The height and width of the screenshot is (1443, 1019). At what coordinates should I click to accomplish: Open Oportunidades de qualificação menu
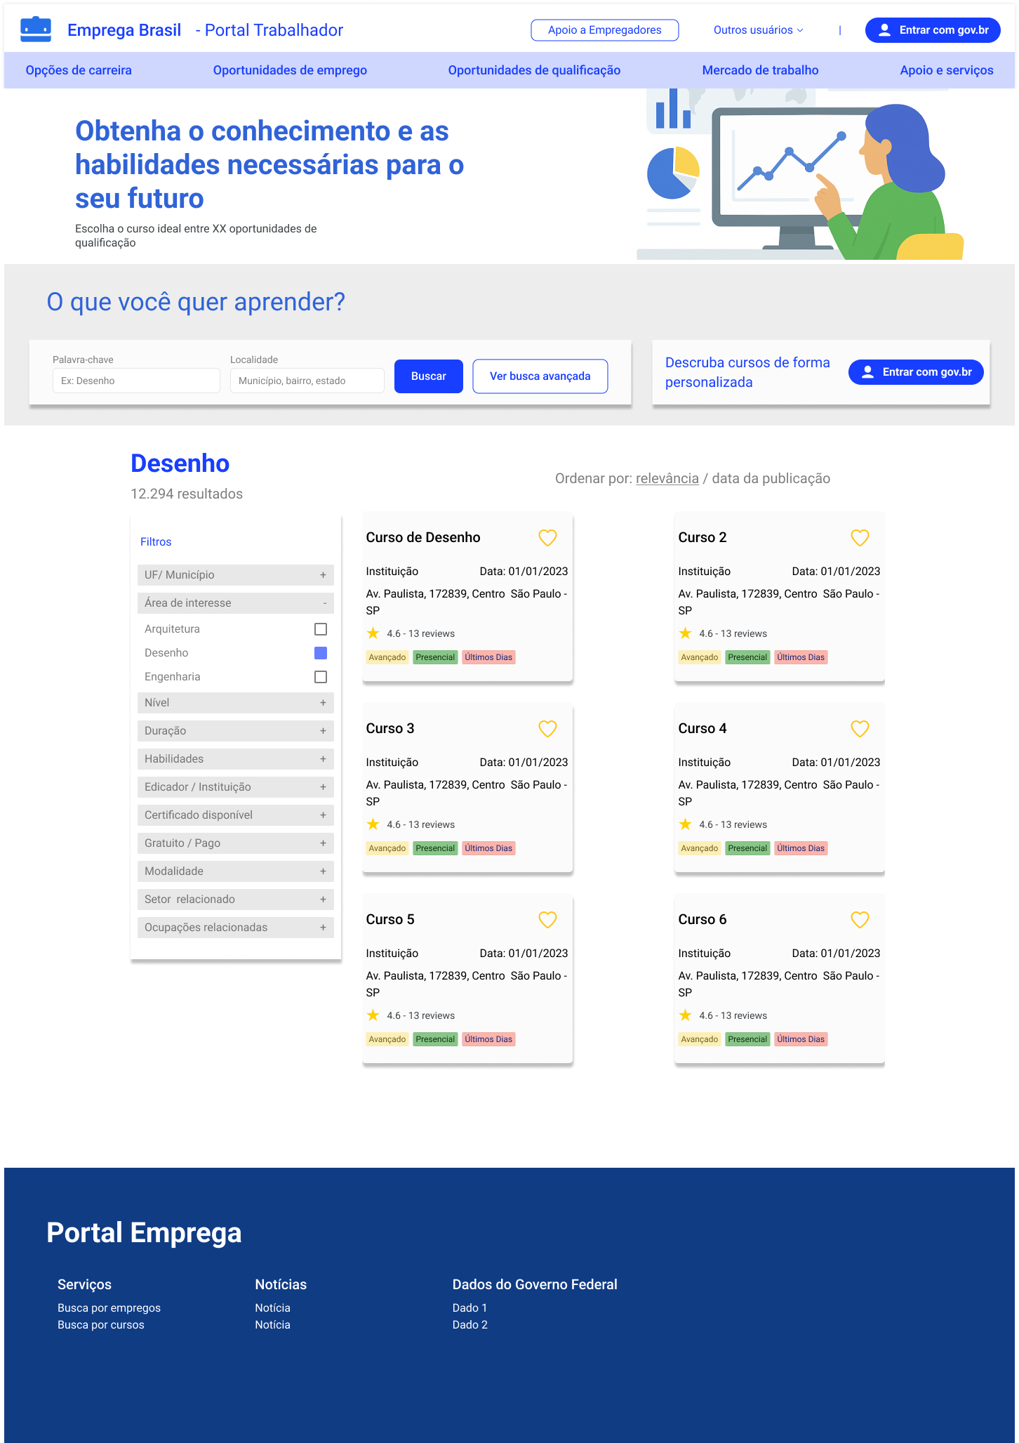[534, 70]
